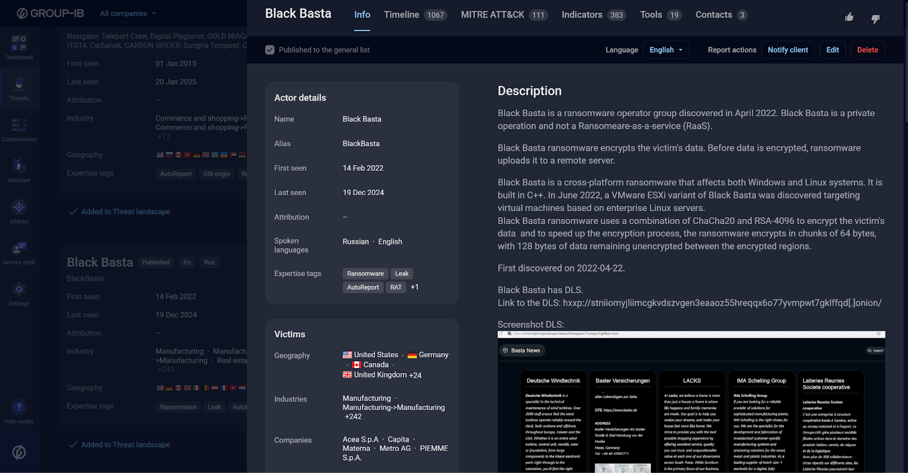Click the Metro AG company name
Image resolution: width=908 pixels, height=473 pixels.
click(x=395, y=449)
